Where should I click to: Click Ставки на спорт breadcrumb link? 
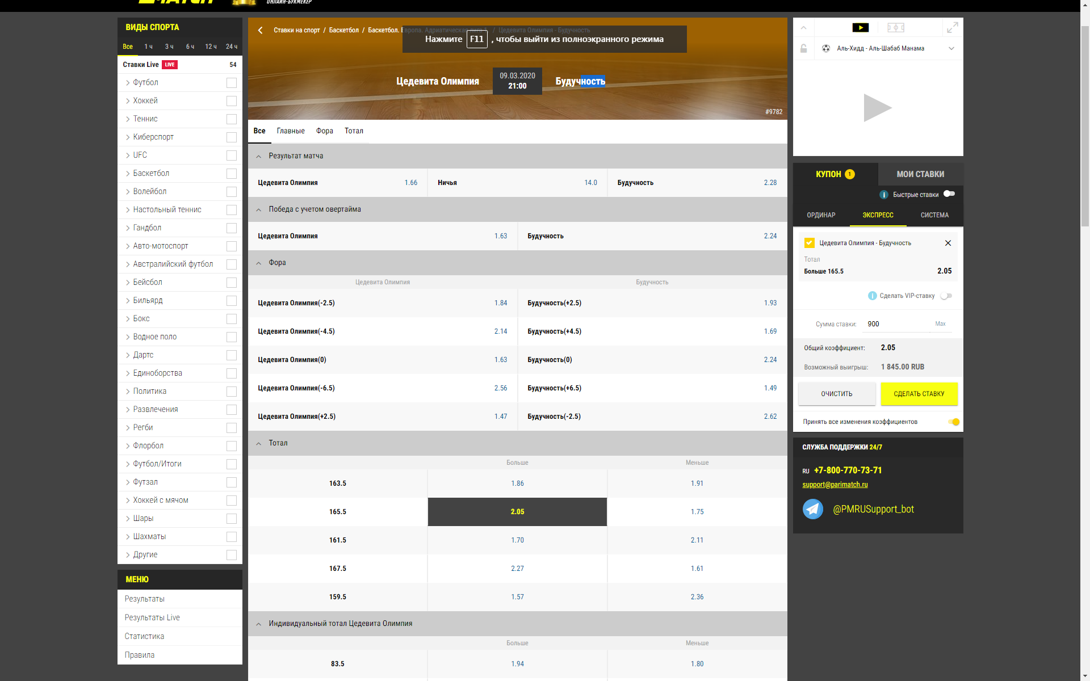(296, 30)
